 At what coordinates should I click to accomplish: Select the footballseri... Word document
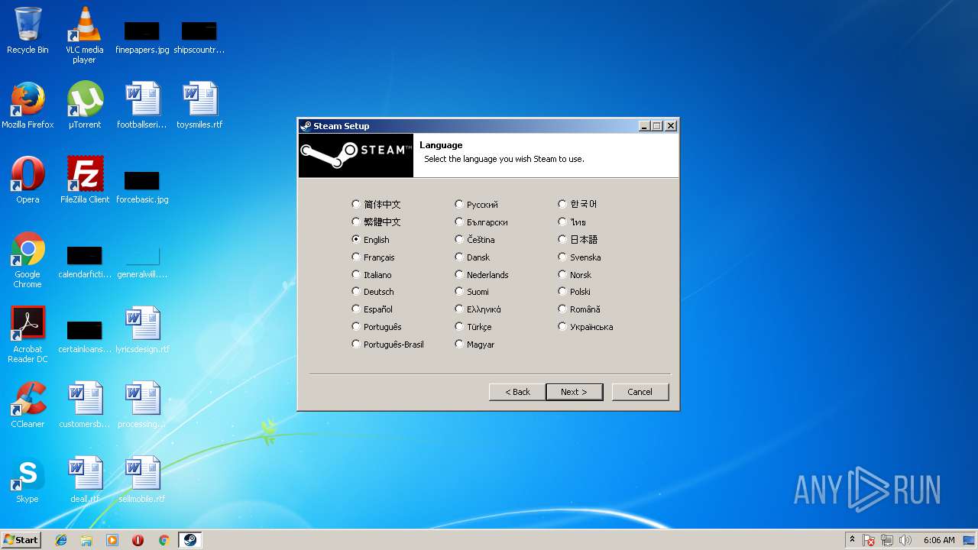pyautogui.click(x=142, y=105)
